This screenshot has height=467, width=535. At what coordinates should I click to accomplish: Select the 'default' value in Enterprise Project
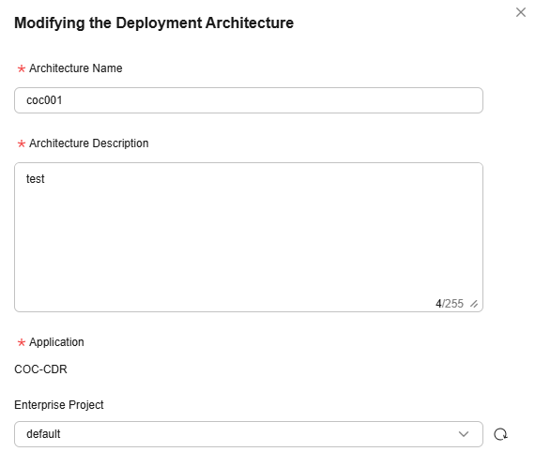[x=43, y=434]
